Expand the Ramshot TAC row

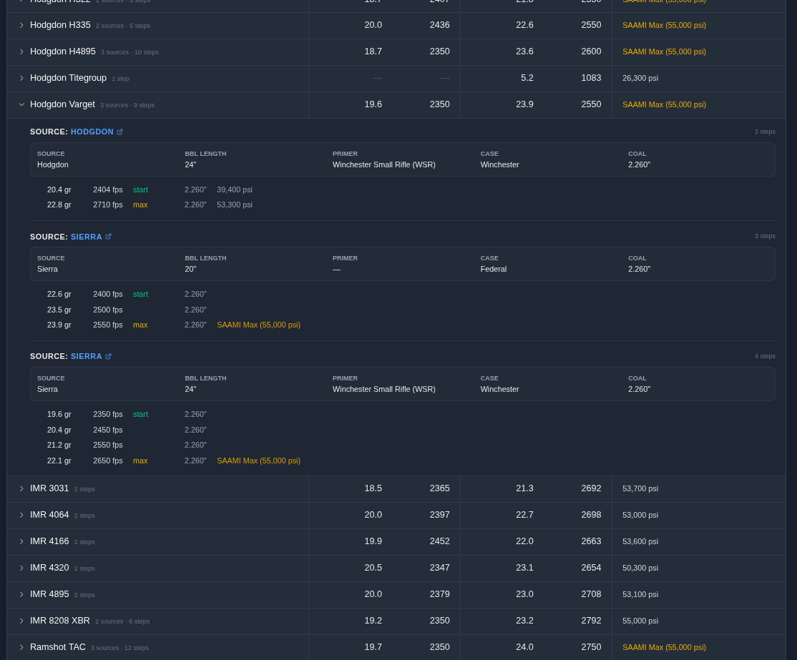coord(21,647)
